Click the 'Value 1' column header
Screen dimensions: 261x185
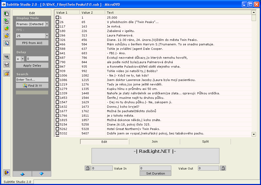click(67, 13)
